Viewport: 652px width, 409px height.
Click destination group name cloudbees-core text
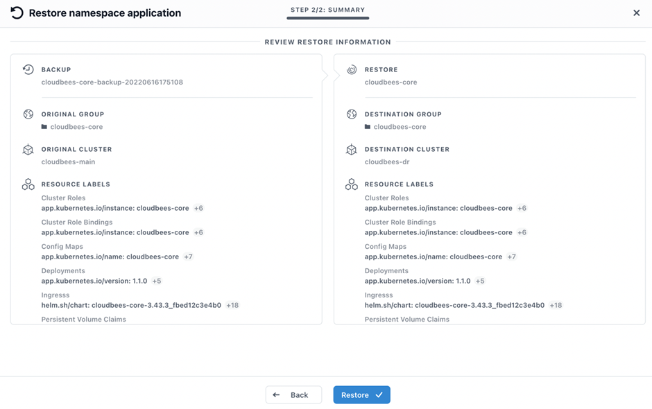(x=400, y=127)
